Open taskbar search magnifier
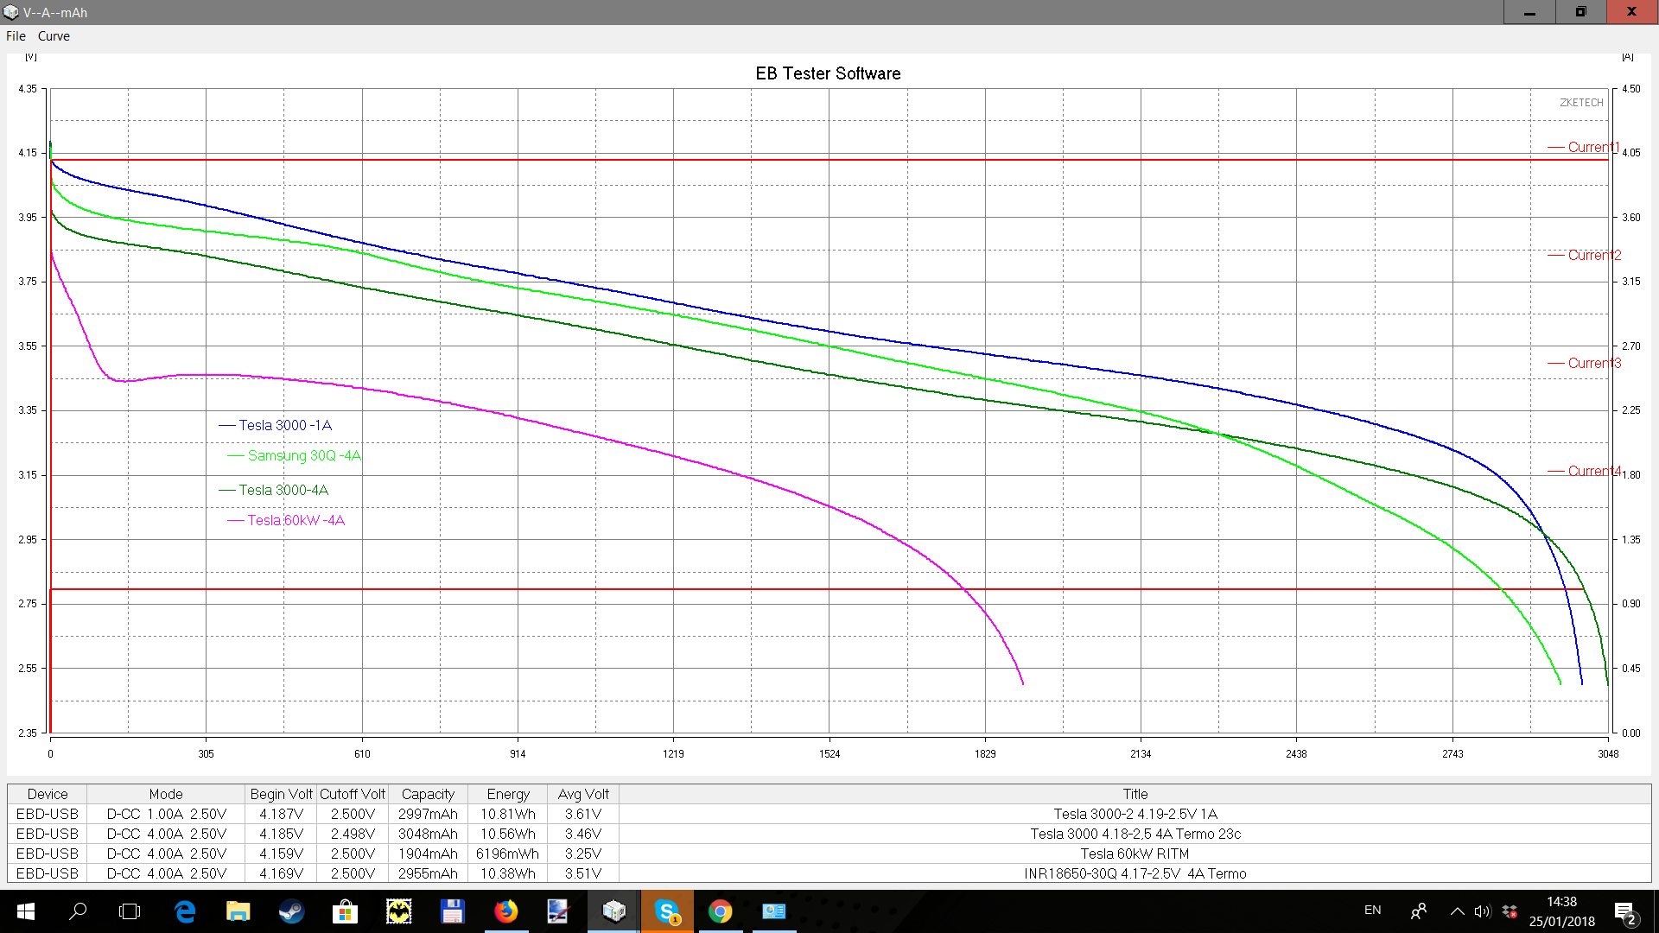1659x933 pixels. [78, 911]
